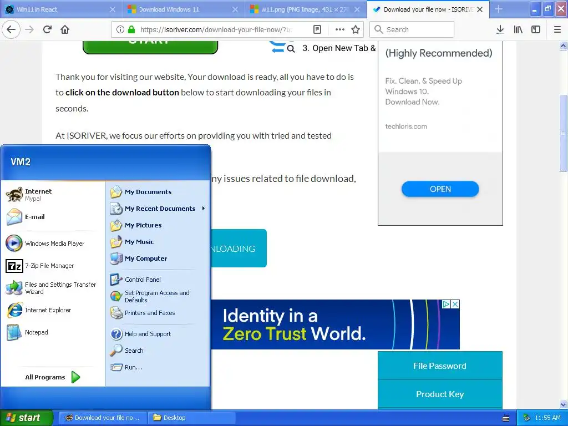Start Files and Settings Transfer Wizard

point(53,288)
